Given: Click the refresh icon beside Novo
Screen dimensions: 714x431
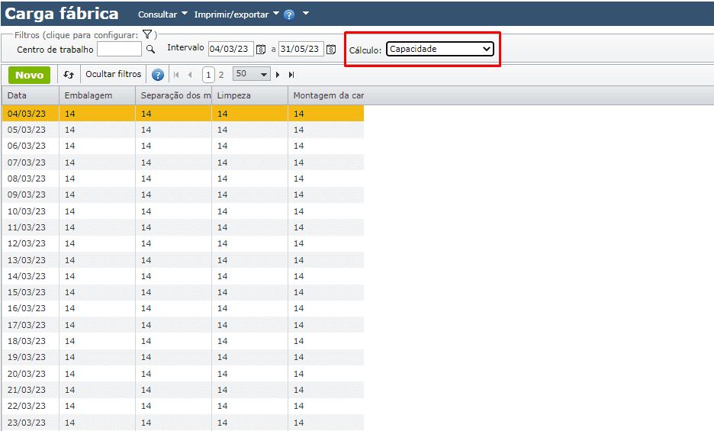Looking at the screenshot, I should pyautogui.click(x=69, y=75).
